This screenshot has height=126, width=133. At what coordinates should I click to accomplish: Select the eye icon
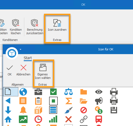99,92
